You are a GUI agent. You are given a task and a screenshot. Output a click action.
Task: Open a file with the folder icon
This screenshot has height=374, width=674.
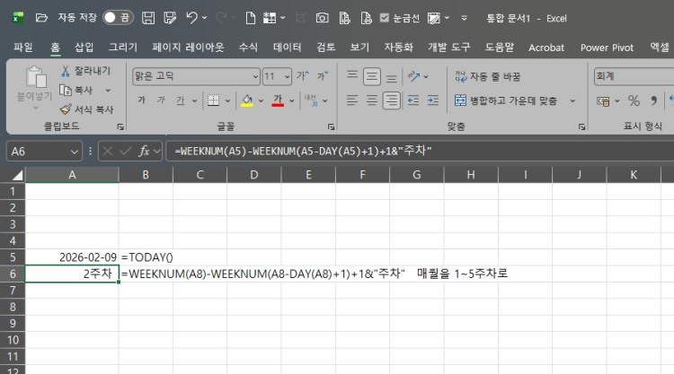point(41,18)
